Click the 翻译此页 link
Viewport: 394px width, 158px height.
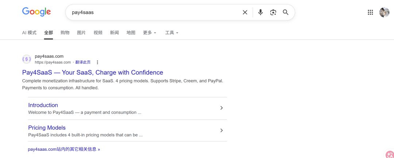tap(83, 62)
